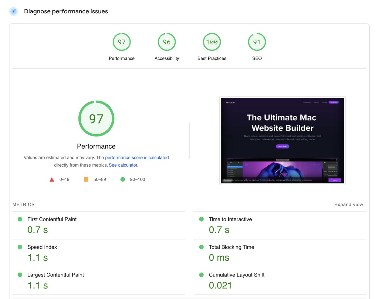Toggle the green indicator beside Total Blocking Time
381x299 pixels.
point(202,247)
